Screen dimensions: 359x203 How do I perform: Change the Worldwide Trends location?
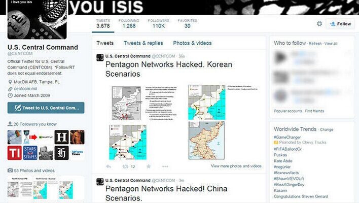(x=326, y=130)
